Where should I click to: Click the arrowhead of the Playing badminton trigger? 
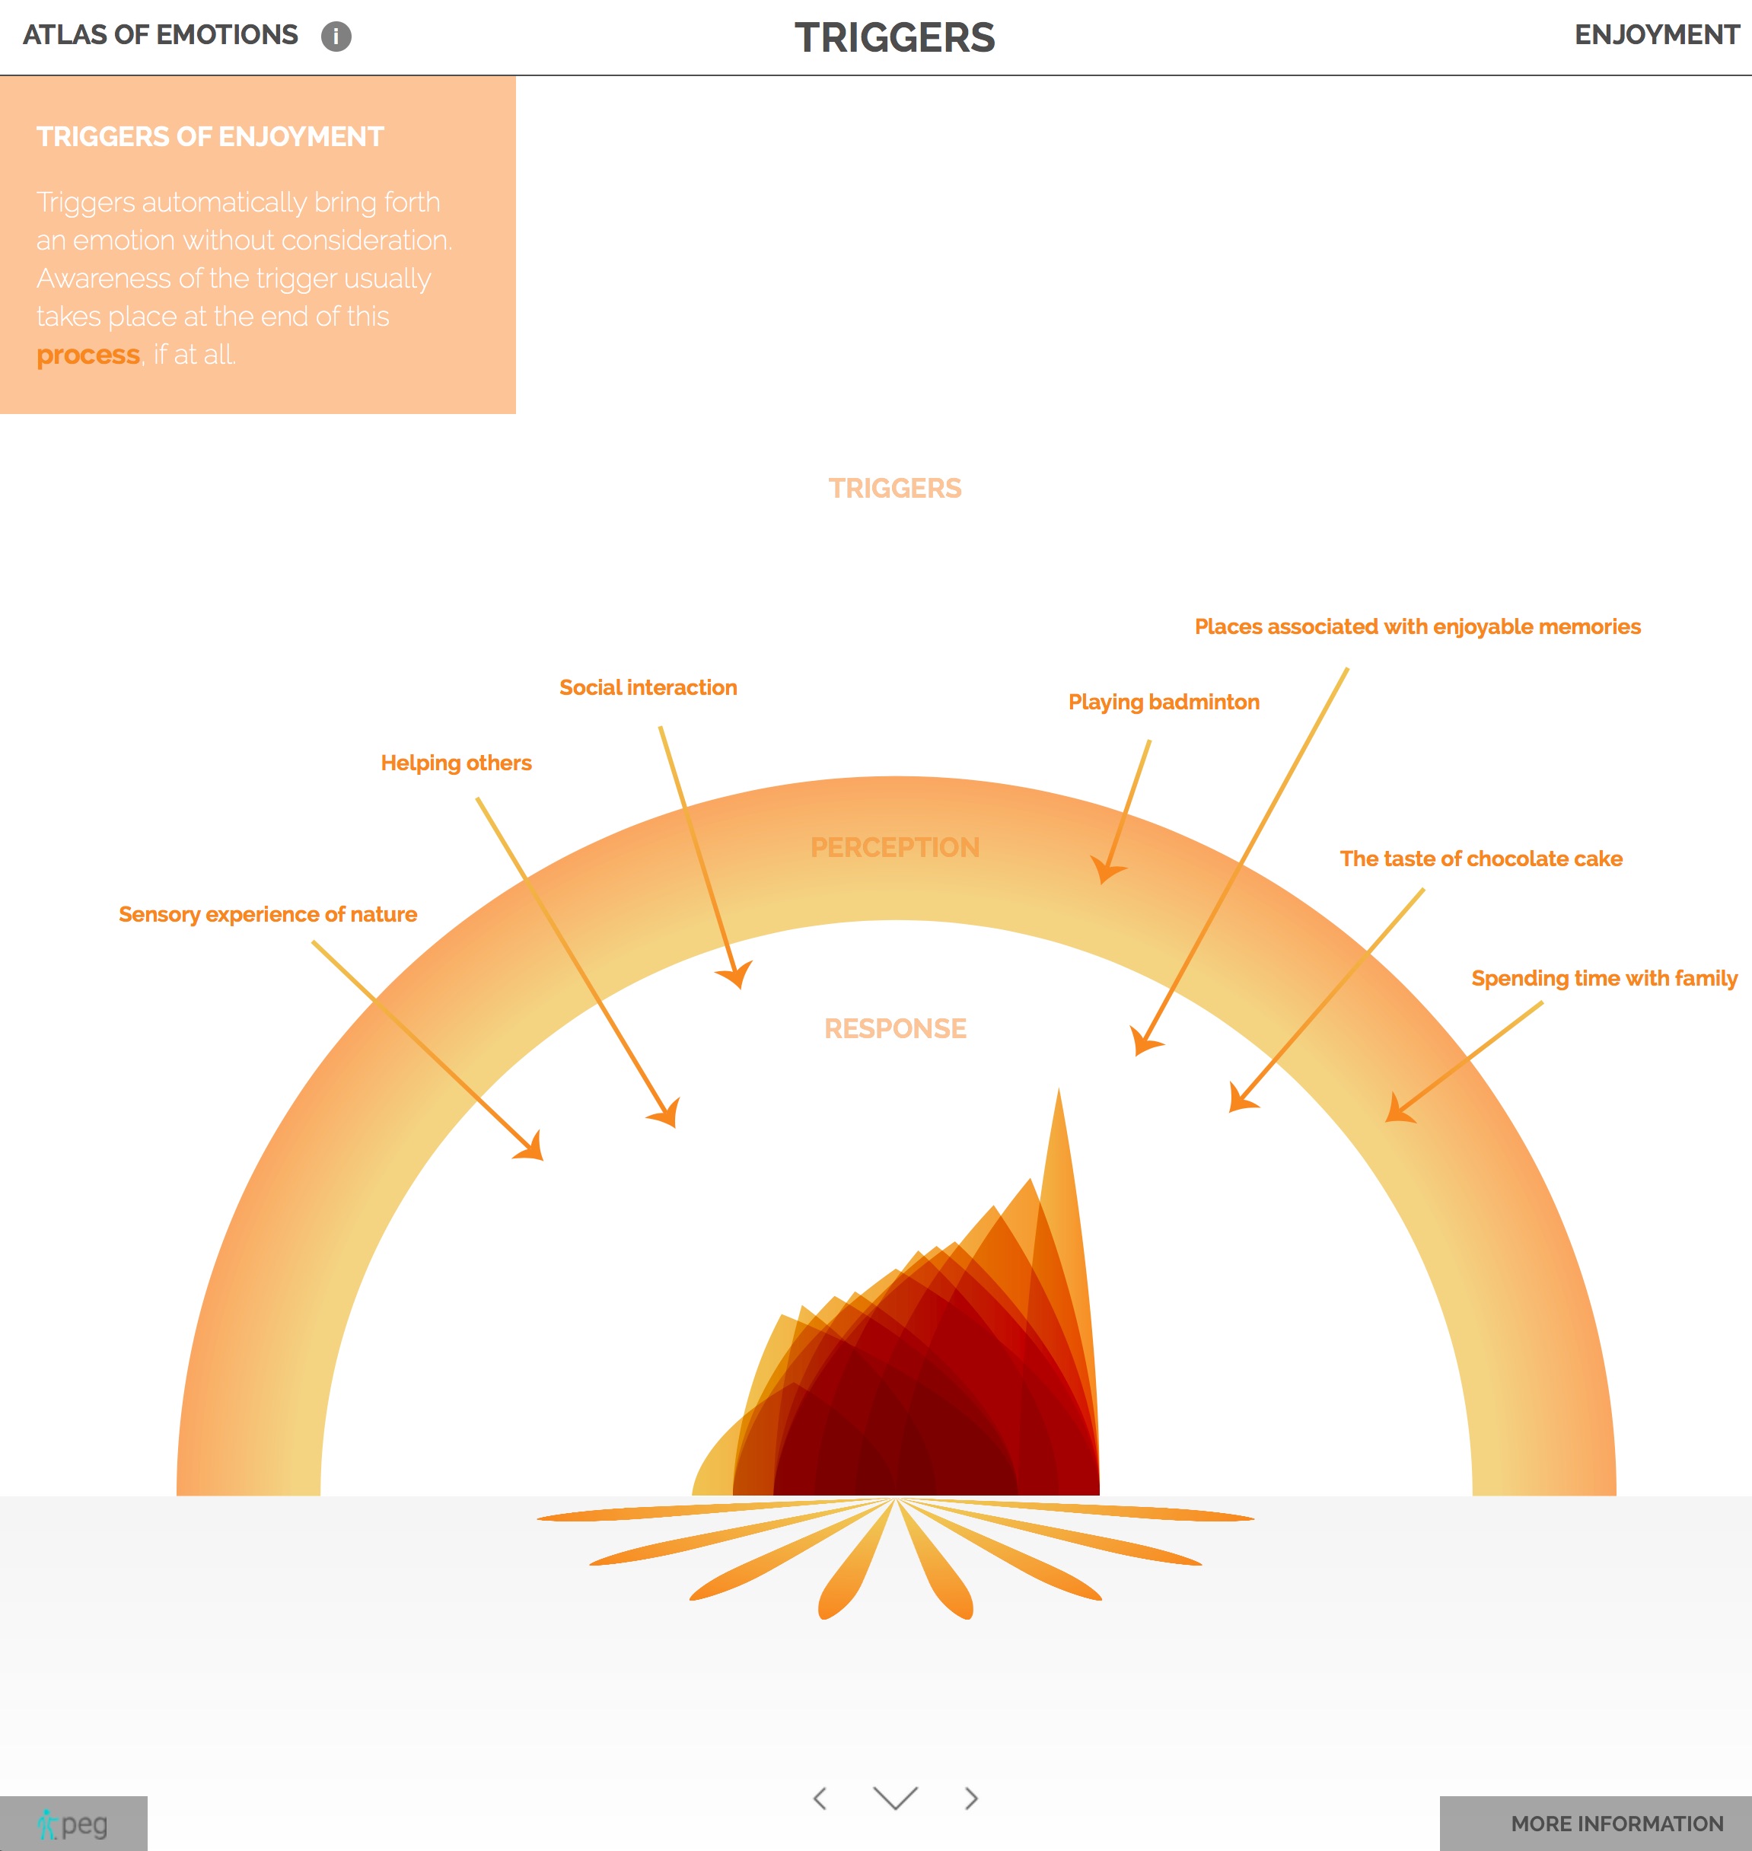(x=1107, y=871)
